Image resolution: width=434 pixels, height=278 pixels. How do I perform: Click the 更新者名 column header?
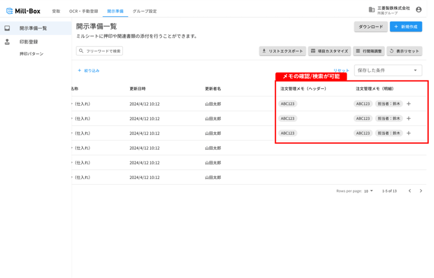click(213, 89)
